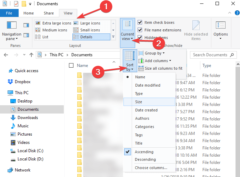Open Quick access in navigation pane
The width and height of the screenshot is (240, 177).
23,71
